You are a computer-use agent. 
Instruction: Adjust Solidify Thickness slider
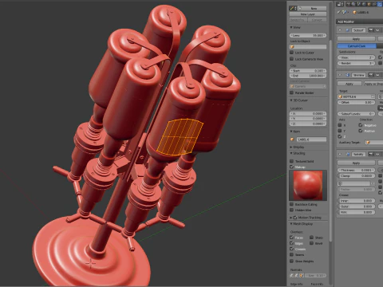pyautogui.click(x=357, y=170)
